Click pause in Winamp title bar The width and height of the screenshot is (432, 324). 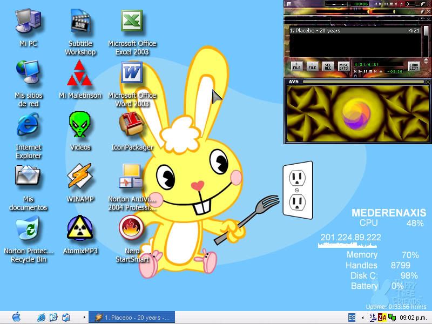[386, 4]
